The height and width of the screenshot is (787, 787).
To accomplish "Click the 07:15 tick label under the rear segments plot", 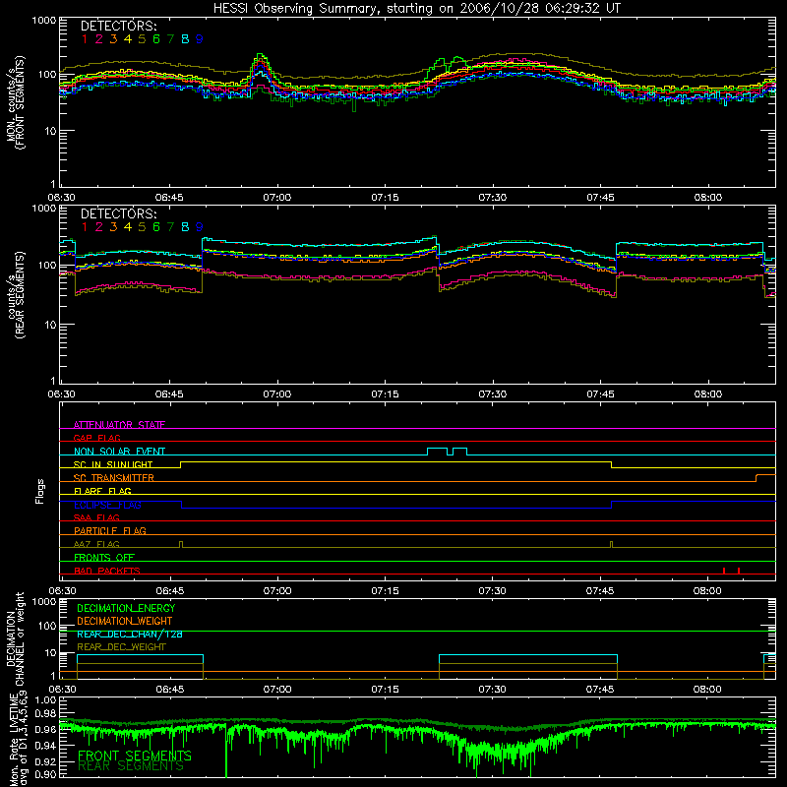I will pos(385,394).
